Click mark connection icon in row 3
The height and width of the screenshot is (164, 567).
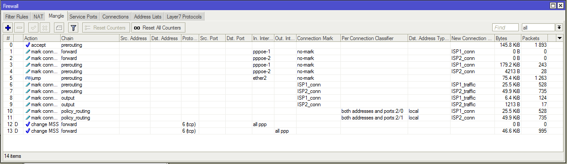pos(28,65)
